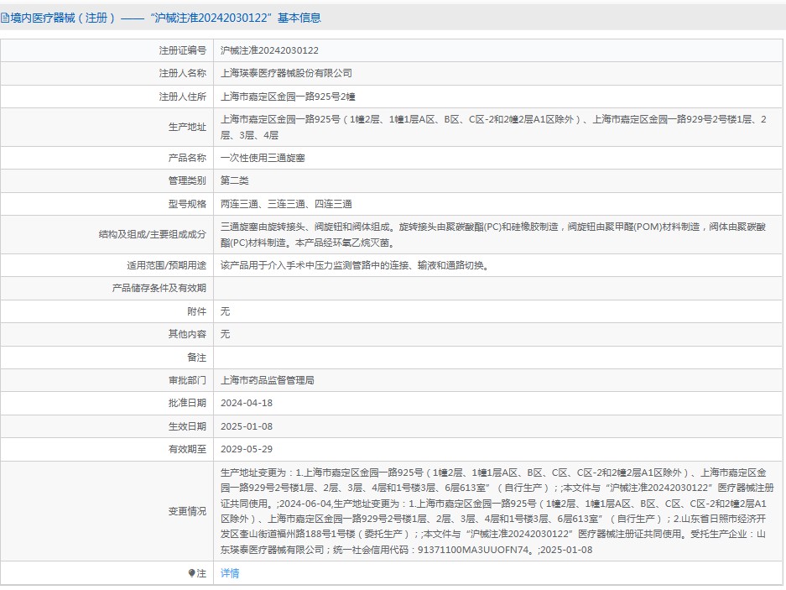This screenshot has height=590, width=786.
Task: Click effective date 2025-01-08 in 生效日期 row
Action: pyautogui.click(x=246, y=426)
